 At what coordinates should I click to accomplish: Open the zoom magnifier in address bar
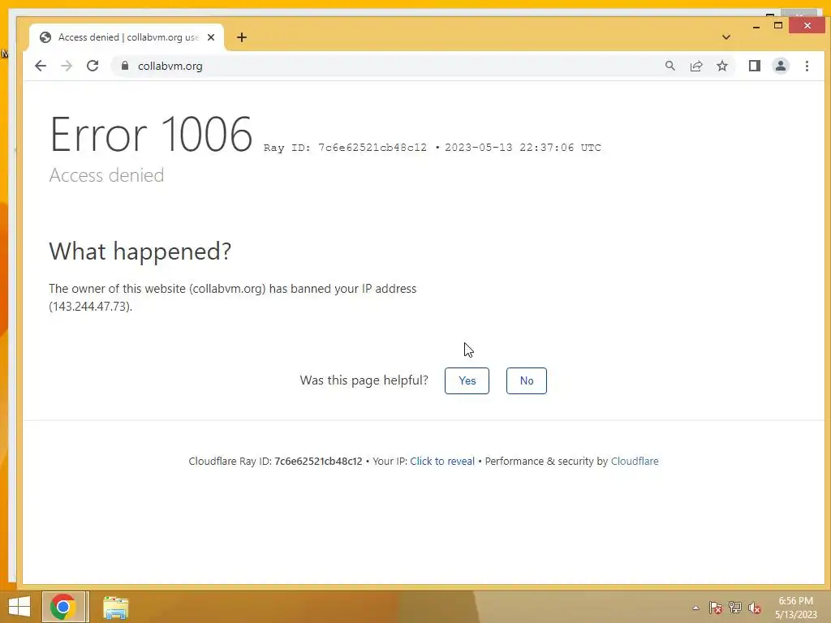(x=670, y=66)
